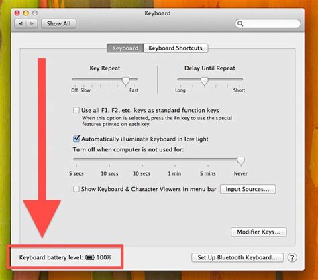The height and width of the screenshot is (280, 318).
Task: Click the 'Keyboard battery level:' label
Action: pos(51,257)
